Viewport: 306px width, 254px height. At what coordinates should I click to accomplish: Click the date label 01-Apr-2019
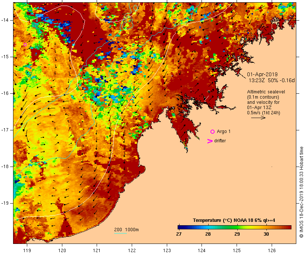tap(262, 74)
